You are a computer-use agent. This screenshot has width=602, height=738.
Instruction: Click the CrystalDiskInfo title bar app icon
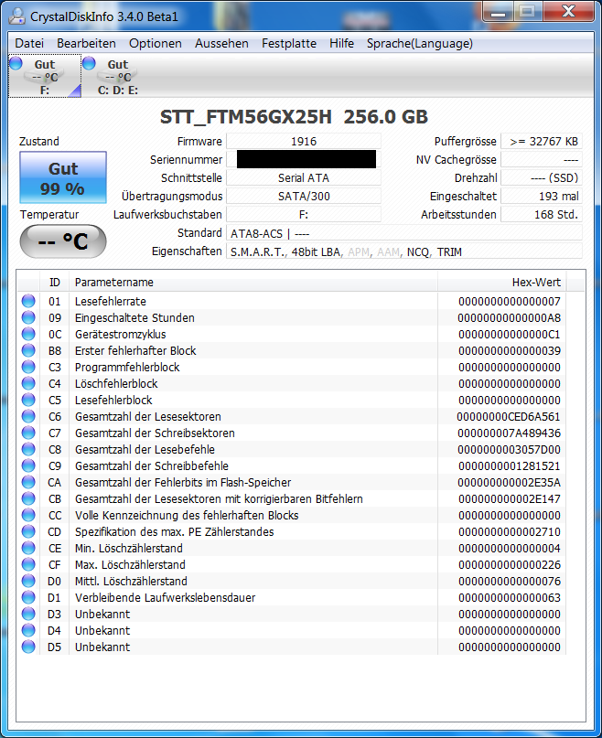17,16
